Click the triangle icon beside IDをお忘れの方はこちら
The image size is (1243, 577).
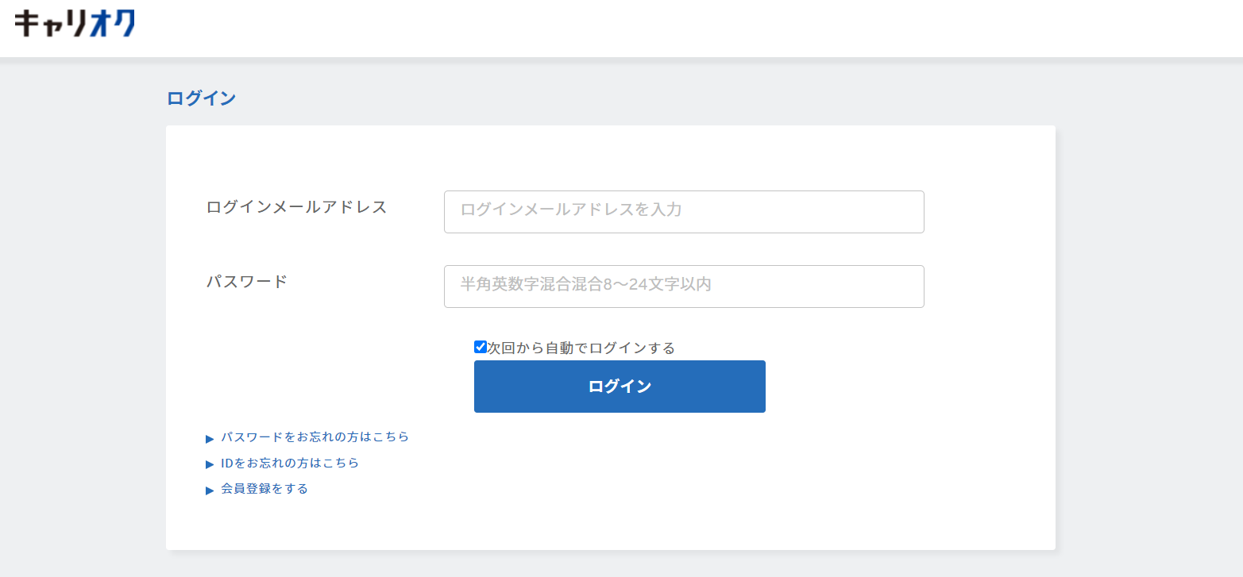point(210,464)
